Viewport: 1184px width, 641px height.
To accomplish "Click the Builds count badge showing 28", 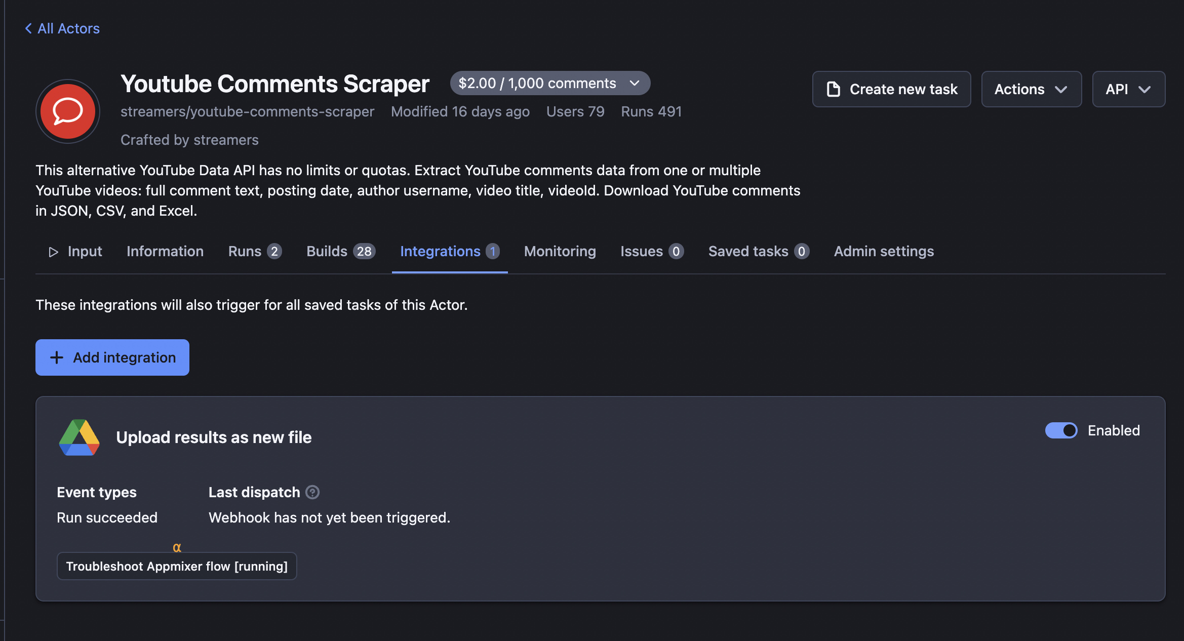I will [x=364, y=251].
